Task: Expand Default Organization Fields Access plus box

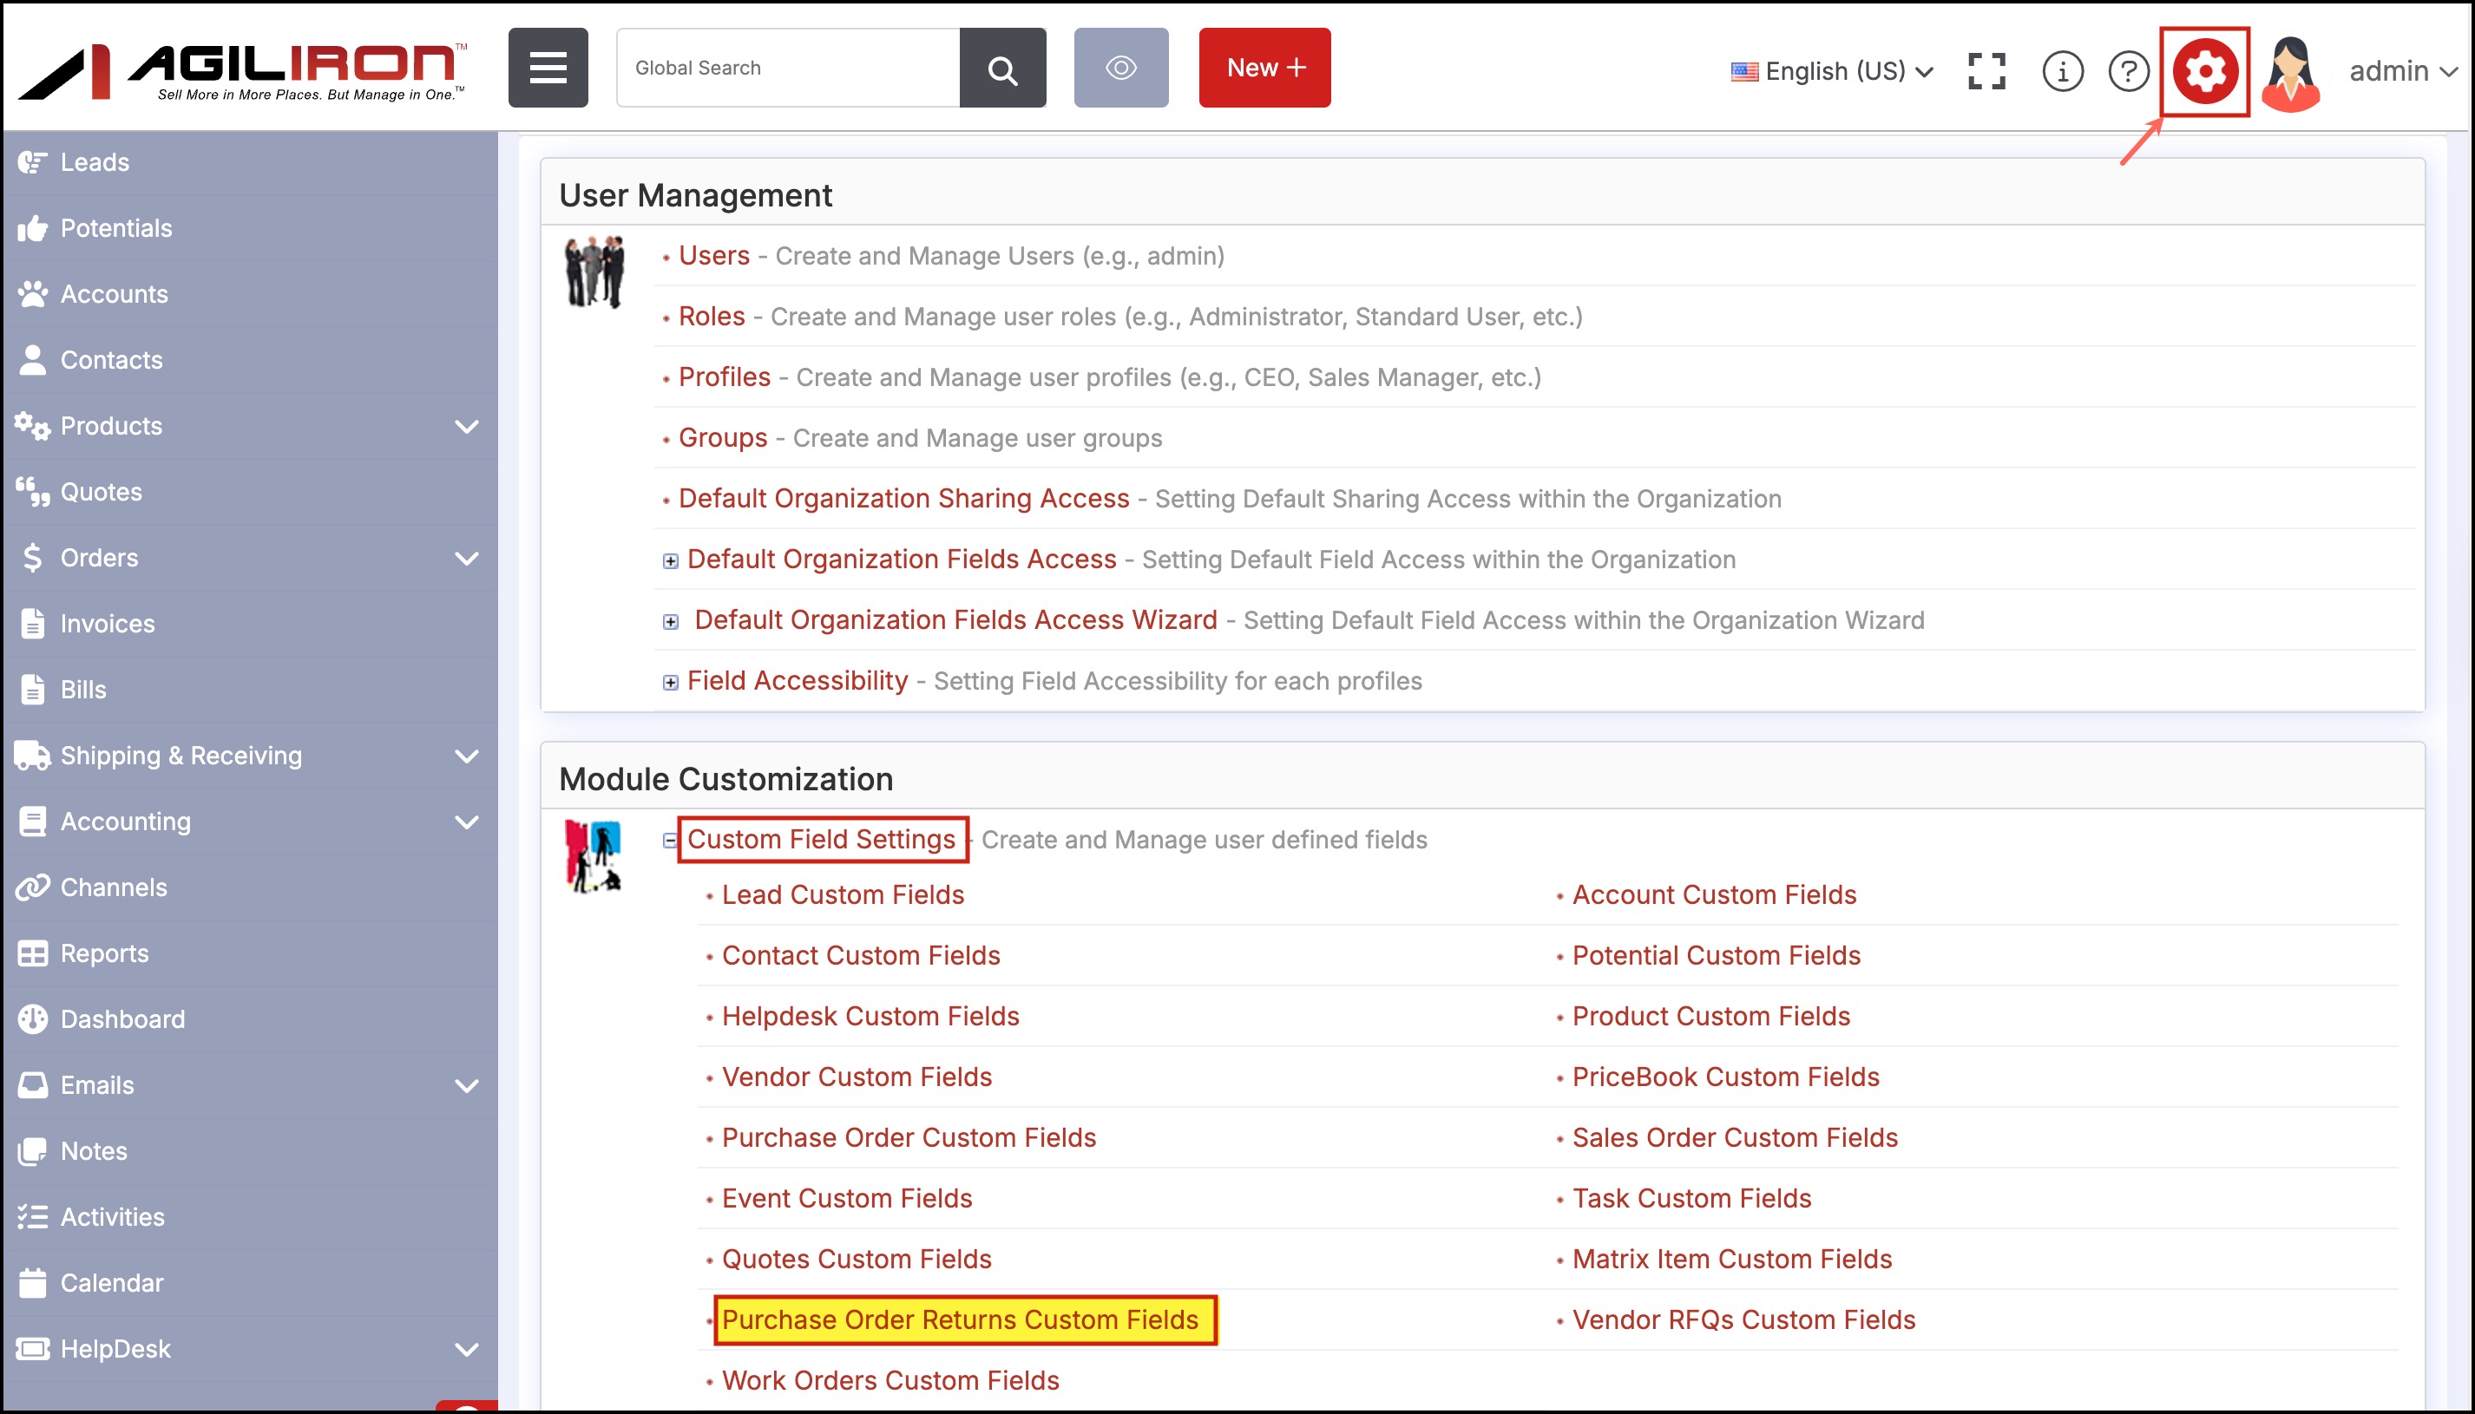Action: (x=670, y=560)
